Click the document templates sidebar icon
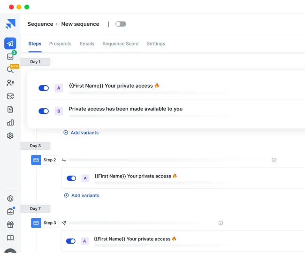Image resolution: width=305 pixels, height=253 pixels. tap(10, 110)
